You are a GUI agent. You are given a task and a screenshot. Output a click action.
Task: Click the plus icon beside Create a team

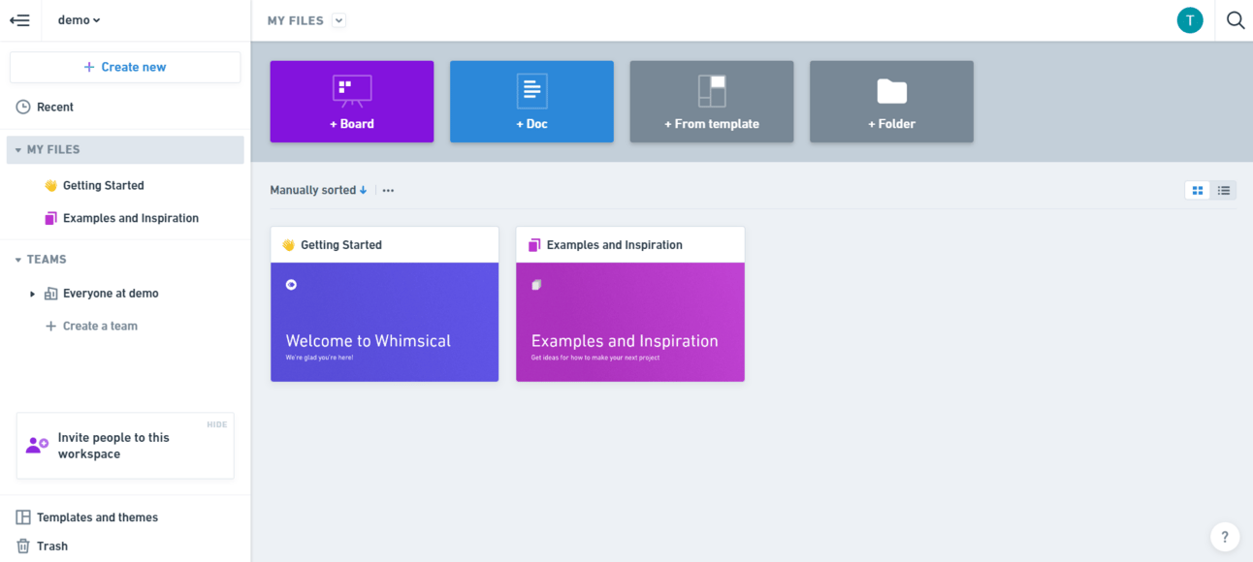[51, 327]
